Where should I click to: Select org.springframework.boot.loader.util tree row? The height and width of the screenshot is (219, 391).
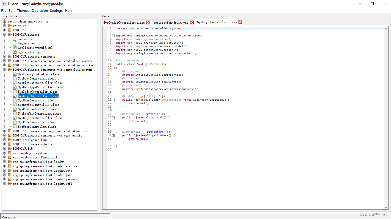coord(42,184)
